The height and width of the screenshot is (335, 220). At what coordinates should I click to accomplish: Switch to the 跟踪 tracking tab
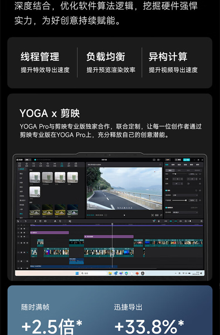[x=191, y=165]
